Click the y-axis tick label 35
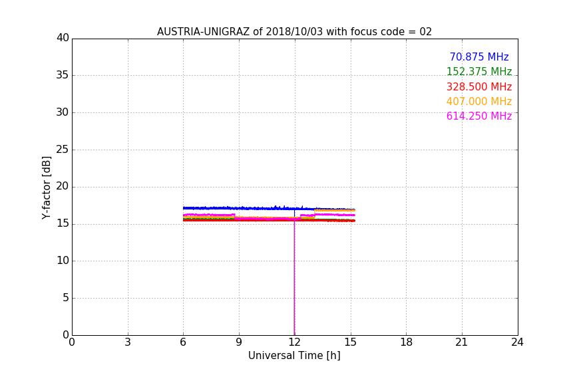The height and width of the screenshot is (383, 575). click(63, 75)
